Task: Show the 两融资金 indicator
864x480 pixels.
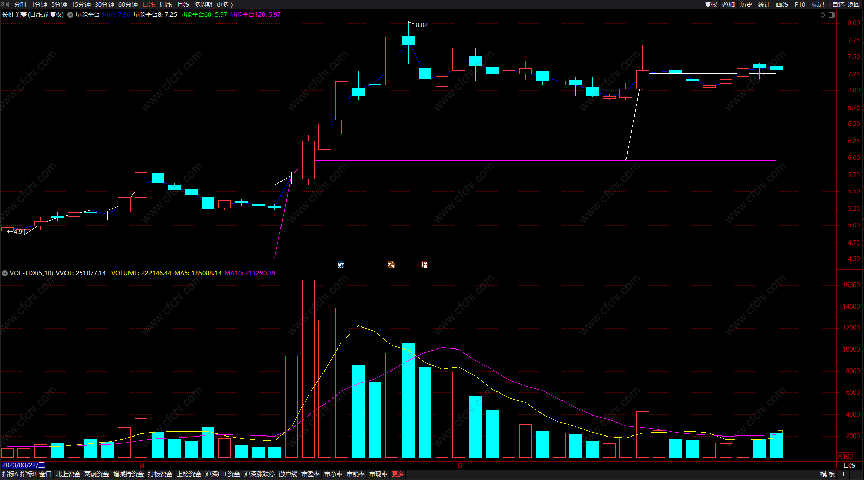Action: [x=97, y=474]
